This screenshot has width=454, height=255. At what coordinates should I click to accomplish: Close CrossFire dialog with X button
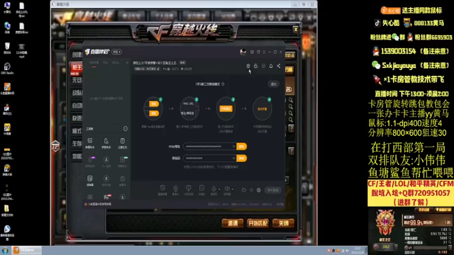(x=296, y=29)
